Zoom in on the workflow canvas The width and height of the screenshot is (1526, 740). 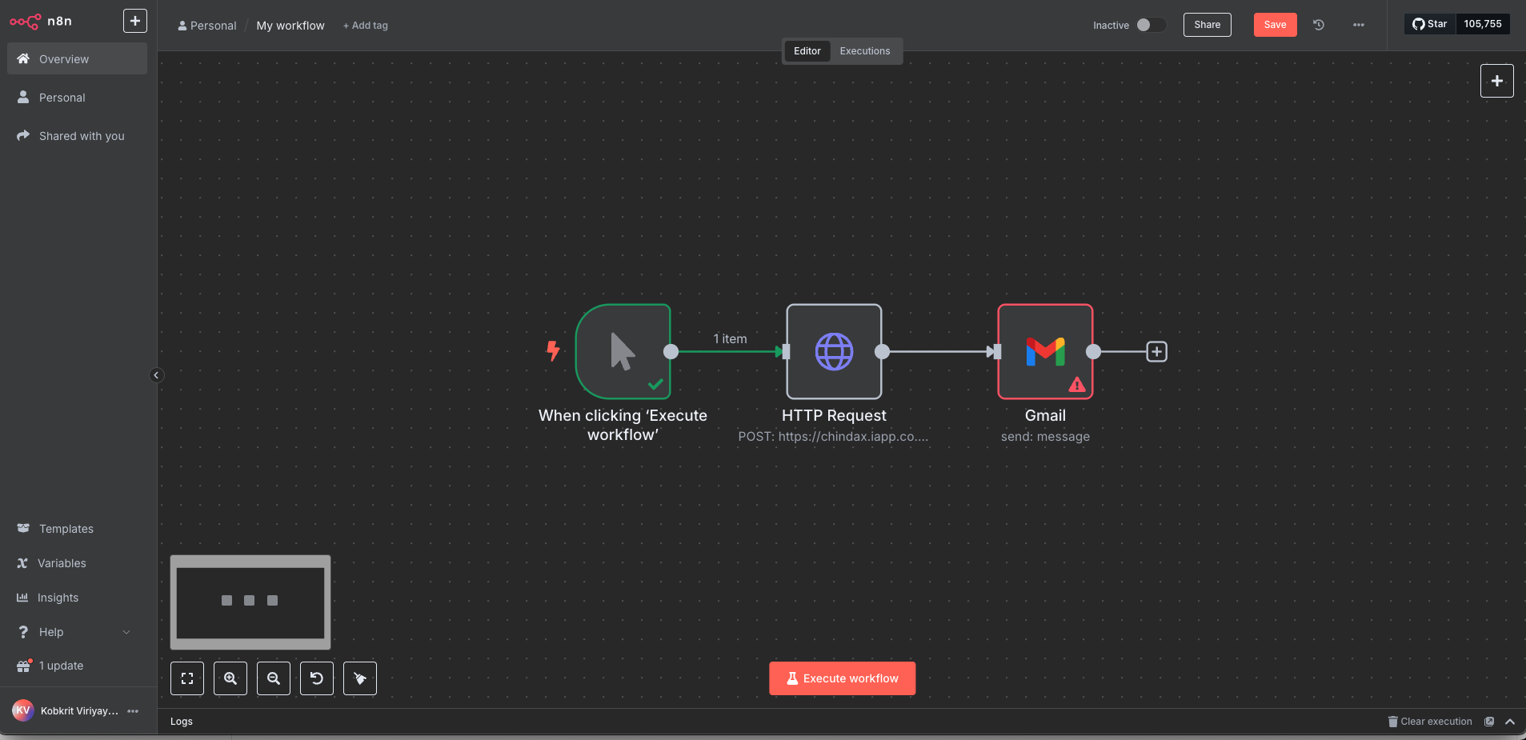point(230,678)
